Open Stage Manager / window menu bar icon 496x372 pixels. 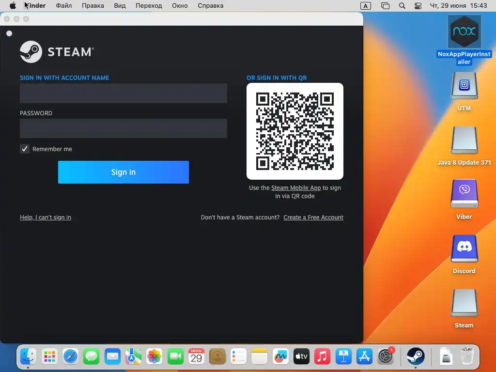click(x=385, y=6)
